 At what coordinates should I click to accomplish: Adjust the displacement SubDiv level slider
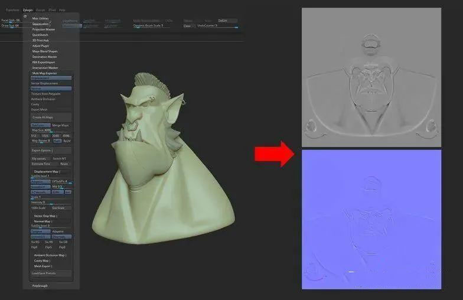[x=51, y=176]
